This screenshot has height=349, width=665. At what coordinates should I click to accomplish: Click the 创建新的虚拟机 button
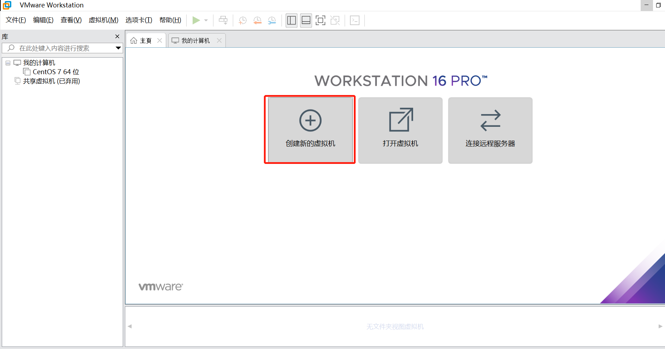tap(310, 130)
